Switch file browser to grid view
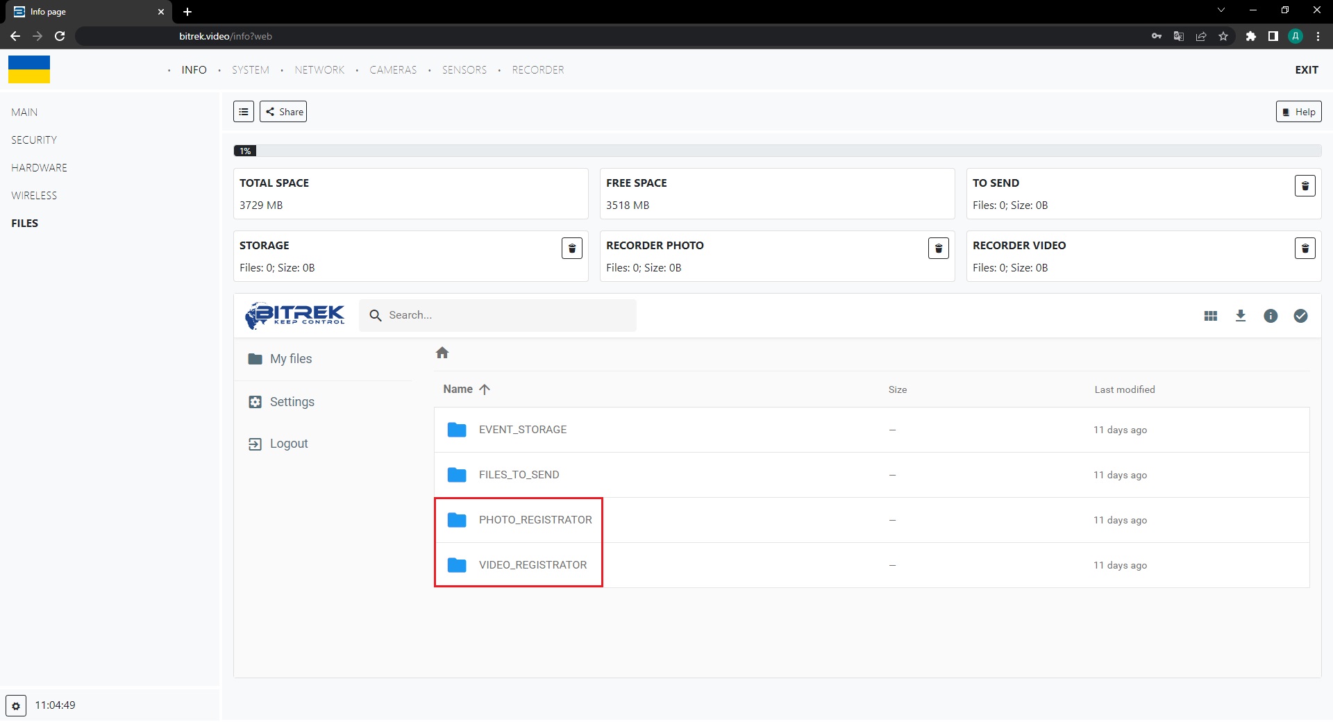This screenshot has width=1333, height=722. 1210,316
